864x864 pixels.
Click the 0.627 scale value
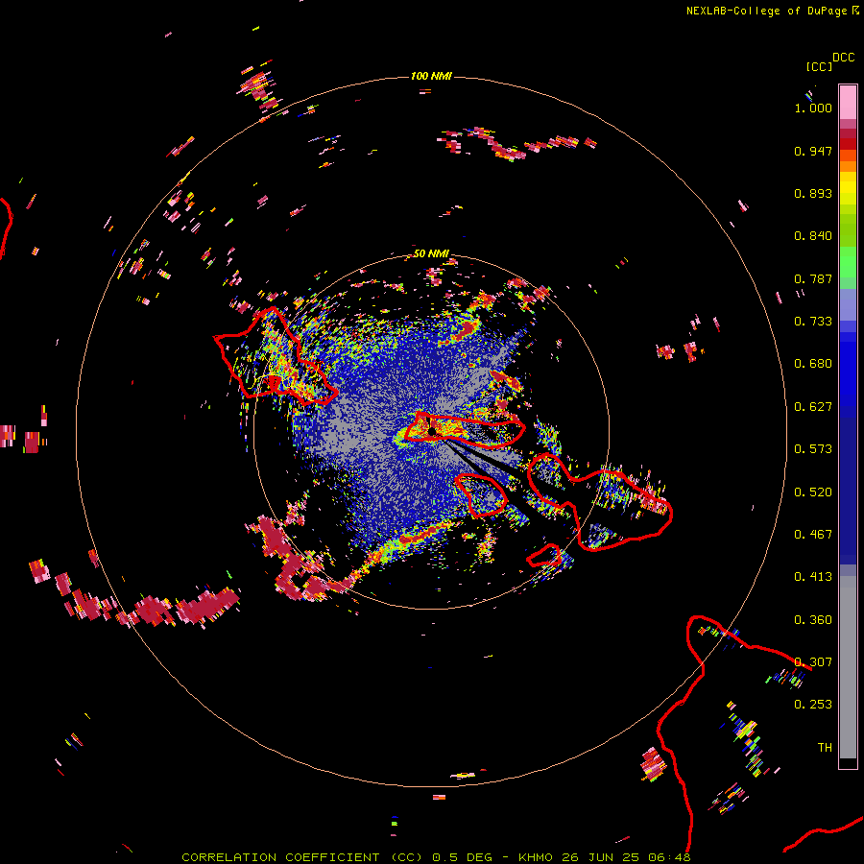[x=813, y=407]
